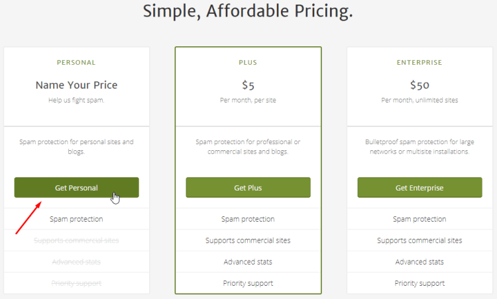Click Priority support row in Plus column

pyautogui.click(x=248, y=283)
